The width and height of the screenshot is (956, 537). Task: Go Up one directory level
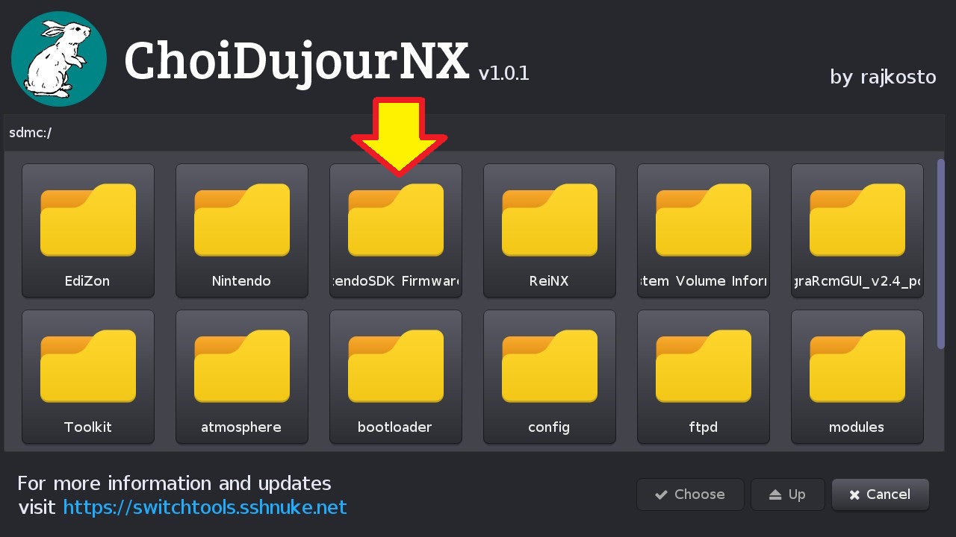click(x=788, y=494)
